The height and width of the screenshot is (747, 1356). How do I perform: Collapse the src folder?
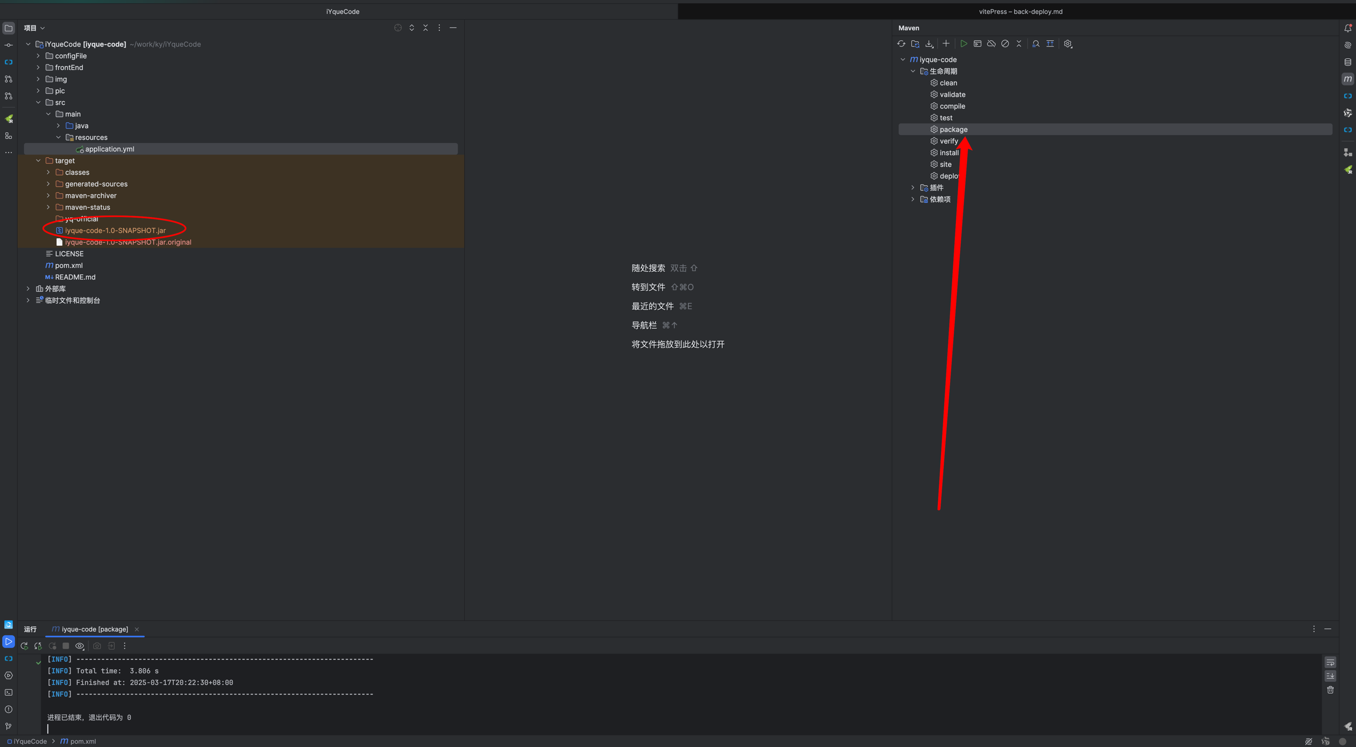[x=38, y=102]
